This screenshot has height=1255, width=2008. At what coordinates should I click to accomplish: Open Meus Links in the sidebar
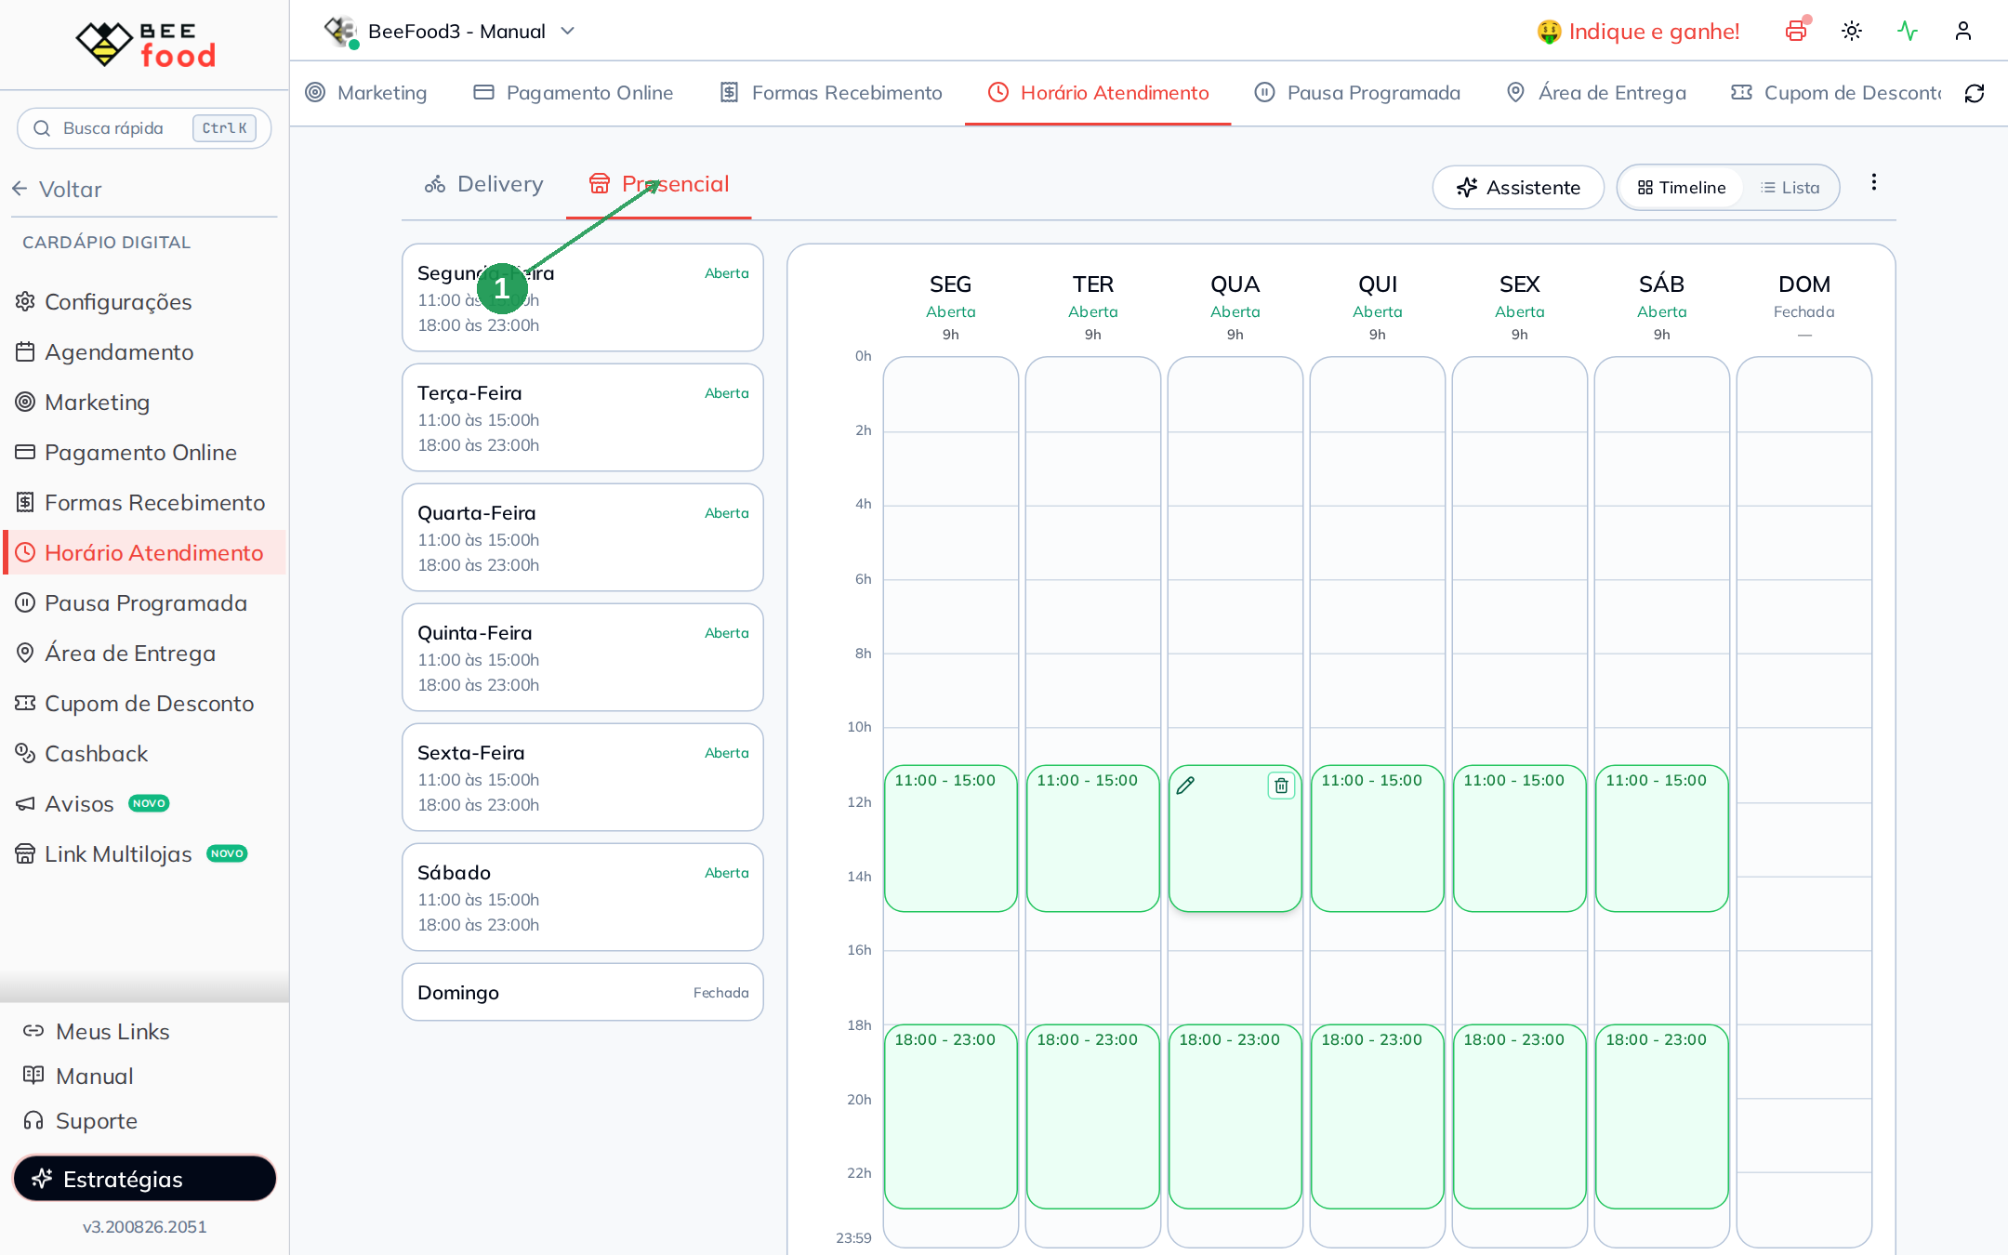click(x=97, y=1032)
